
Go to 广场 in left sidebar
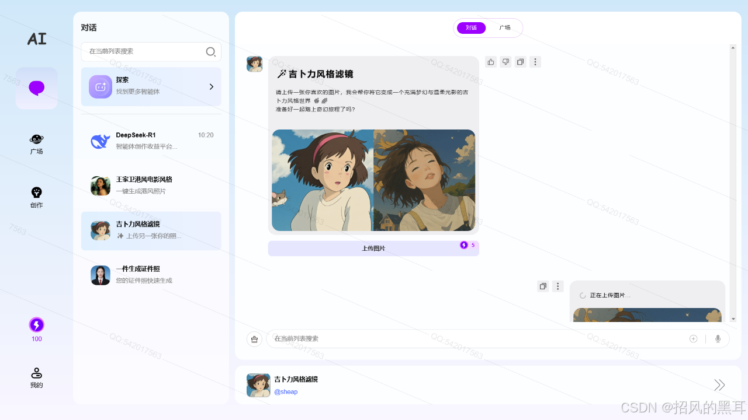36,143
